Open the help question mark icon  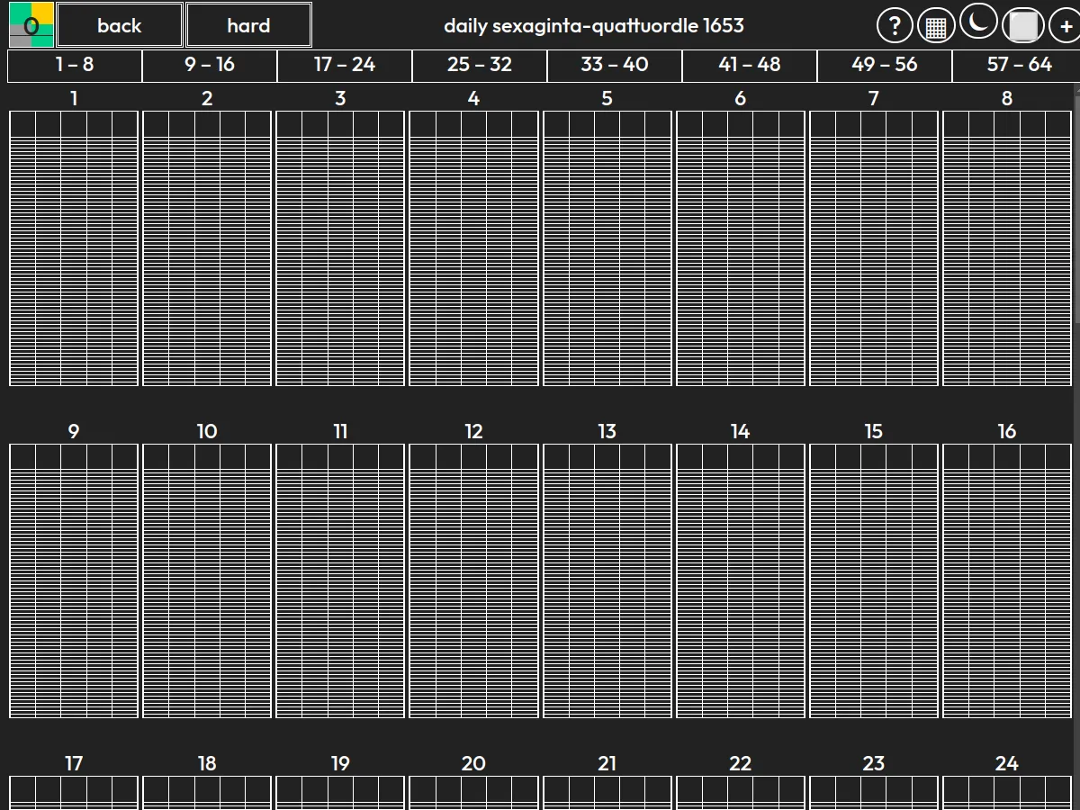pos(895,26)
